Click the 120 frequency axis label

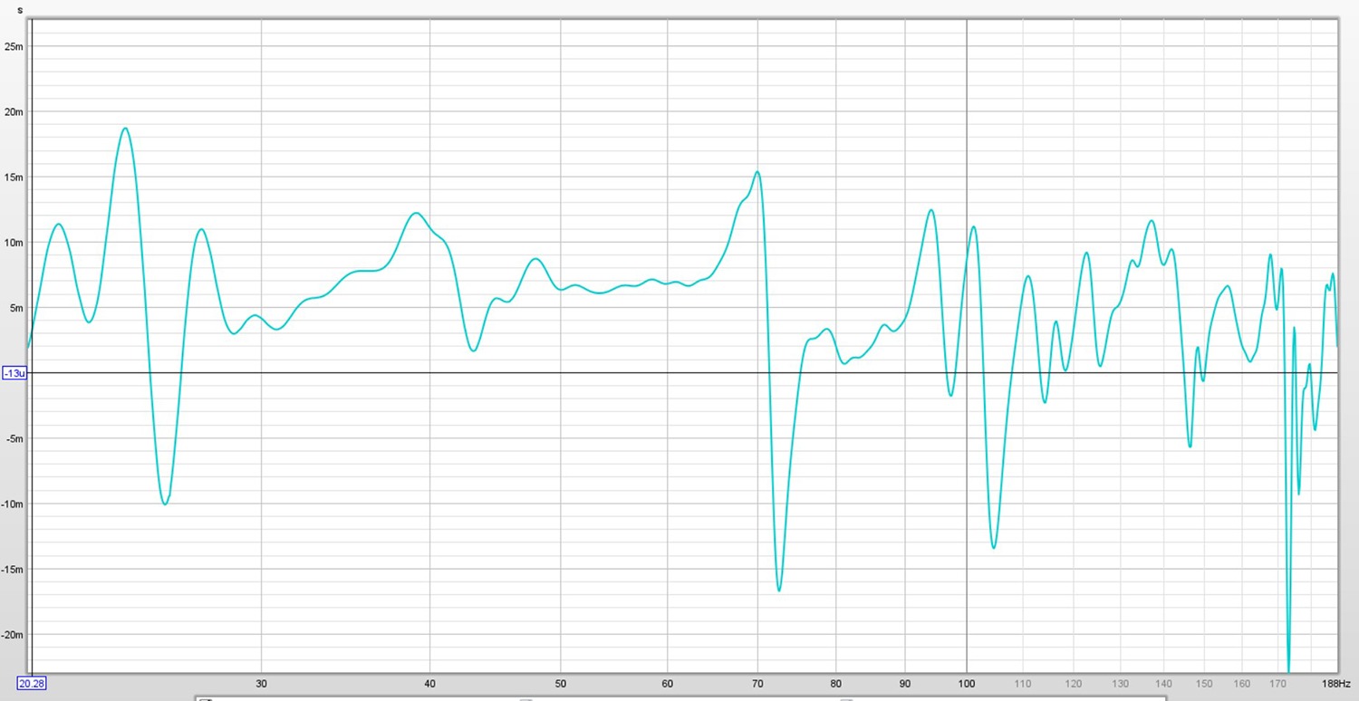pos(1074,683)
